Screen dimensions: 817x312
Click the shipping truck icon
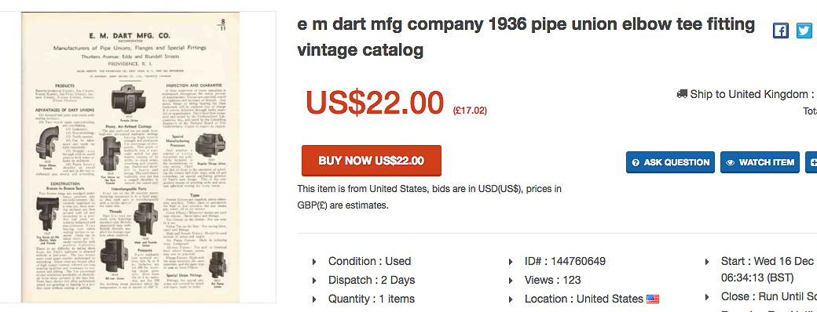[x=682, y=94]
